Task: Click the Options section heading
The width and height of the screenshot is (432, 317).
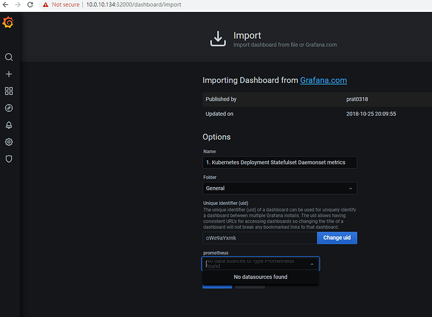Action: [x=217, y=137]
